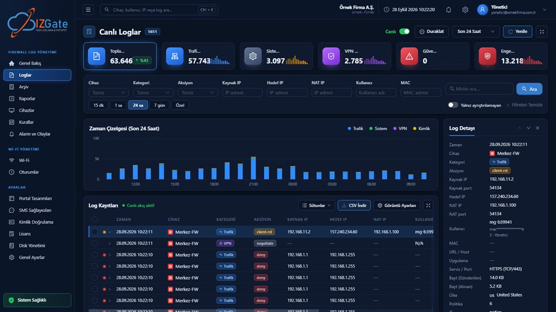
Task: Toggle the Canlı live switch off
Action: coord(404,31)
